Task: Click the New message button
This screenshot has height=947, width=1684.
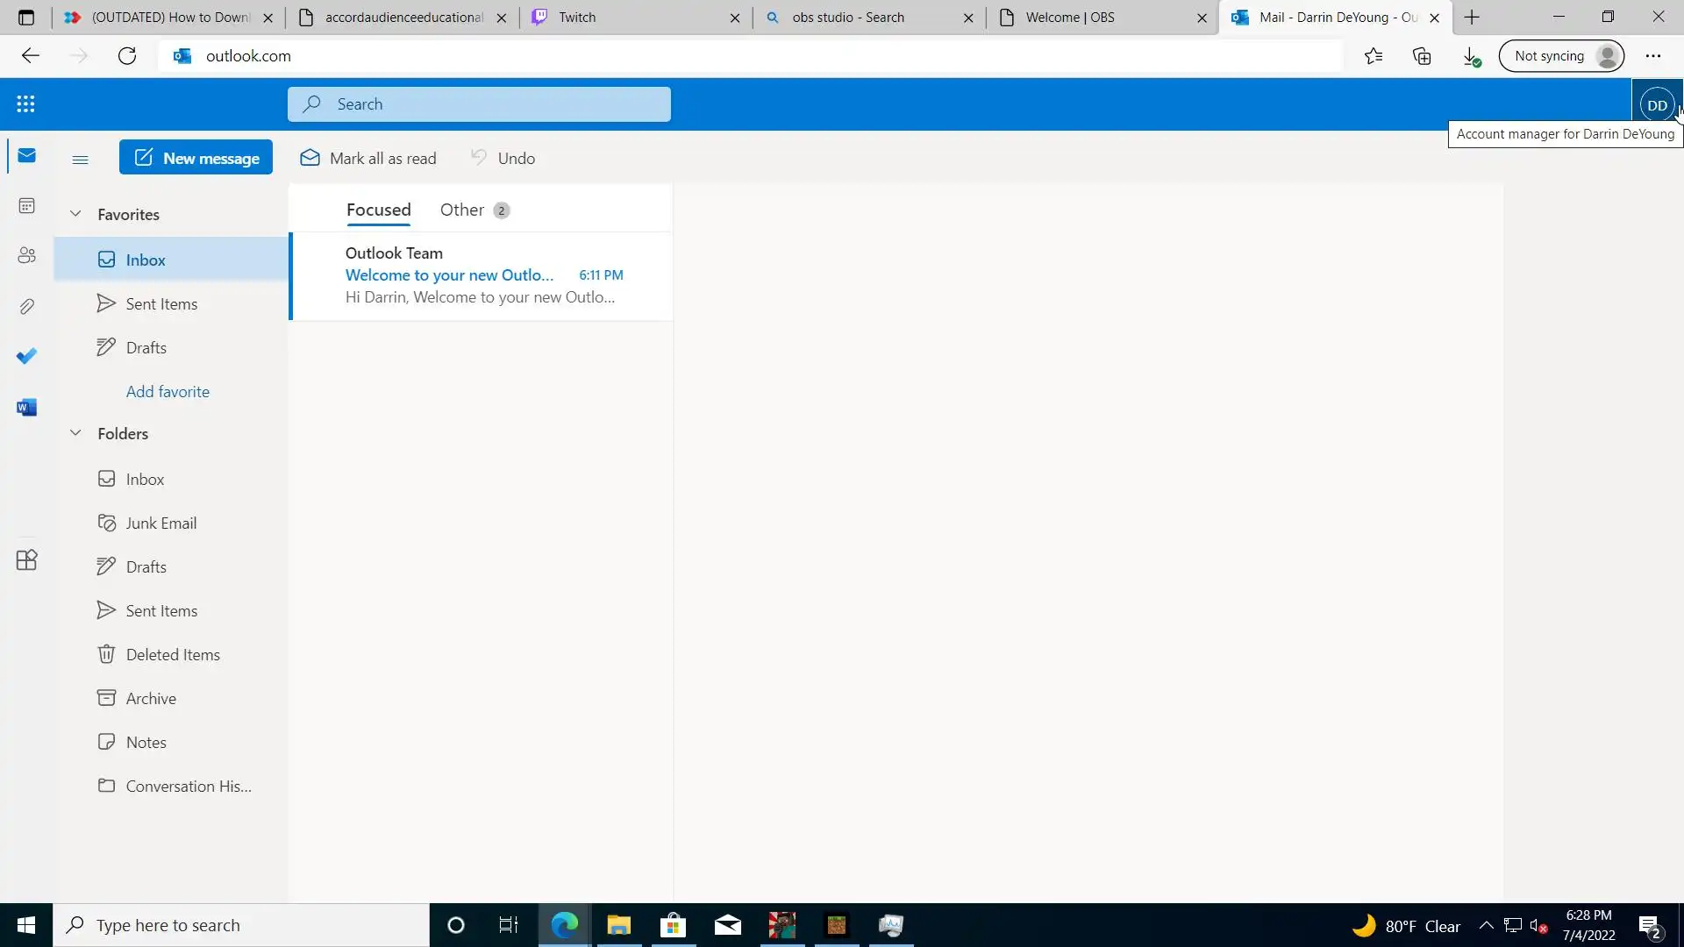Action: coord(196,158)
